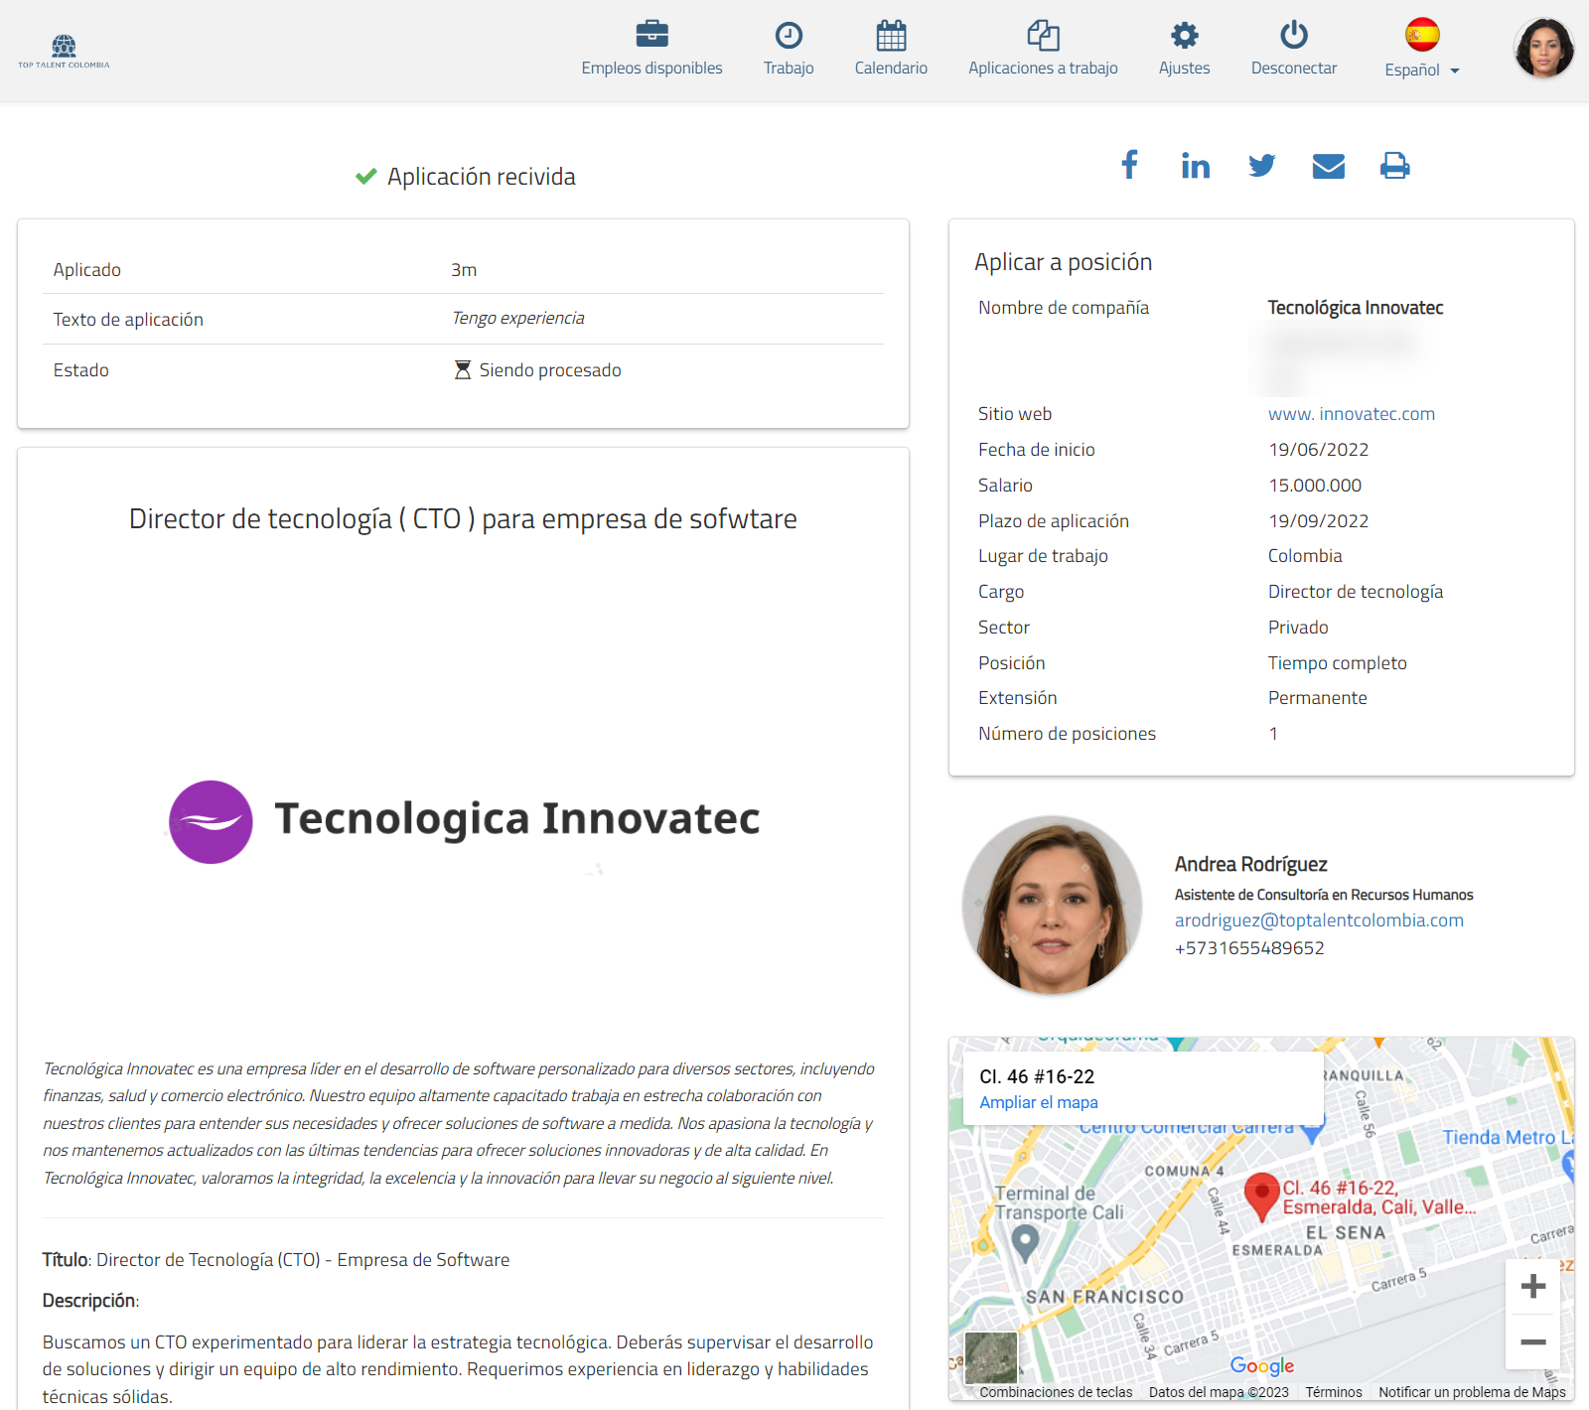Open the Ajustes gear icon
Image resolution: width=1589 pixels, height=1410 pixels.
[1184, 36]
